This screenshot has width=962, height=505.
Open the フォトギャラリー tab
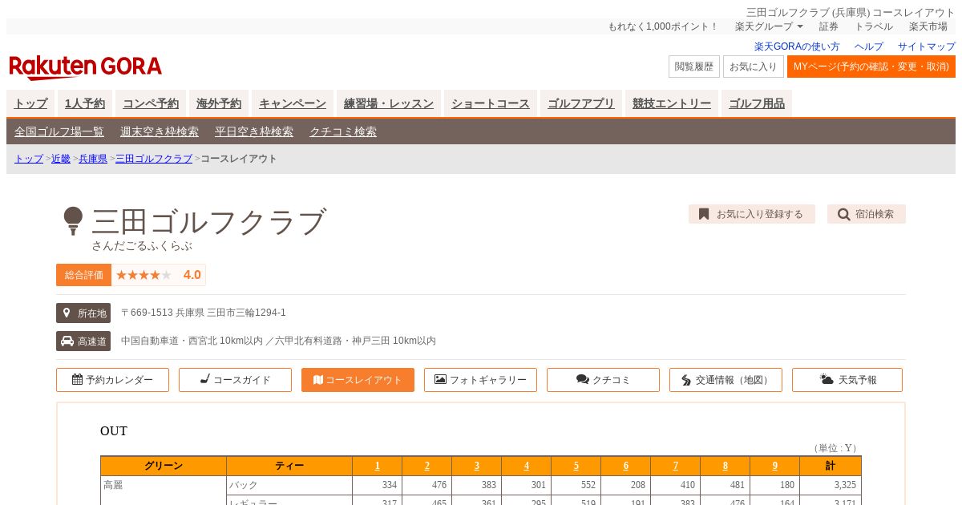[480, 380]
